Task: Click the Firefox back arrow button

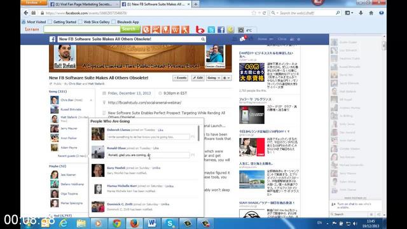Action: coord(26,13)
